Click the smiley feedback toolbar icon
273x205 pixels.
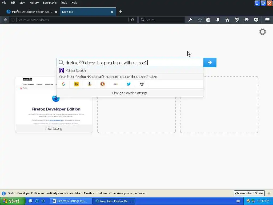(x=246, y=20)
